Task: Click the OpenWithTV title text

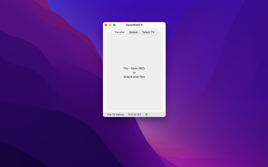Action: pos(134,25)
